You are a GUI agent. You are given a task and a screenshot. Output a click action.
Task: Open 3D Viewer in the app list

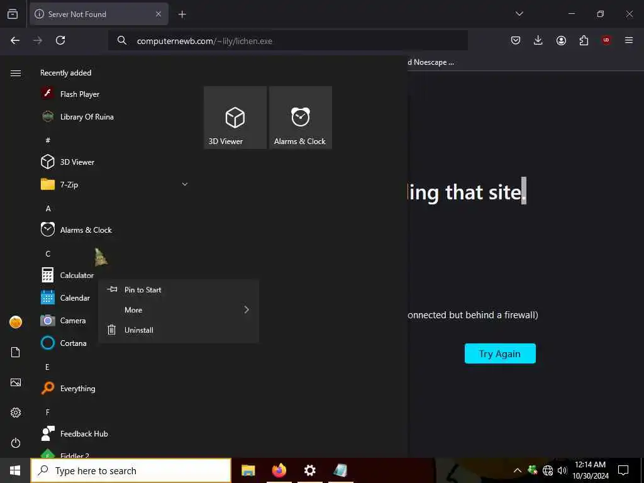pyautogui.click(x=67, y=162)
